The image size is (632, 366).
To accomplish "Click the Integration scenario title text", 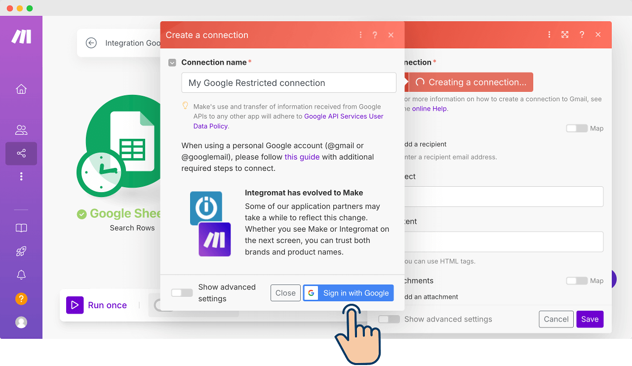I will 133,43.
